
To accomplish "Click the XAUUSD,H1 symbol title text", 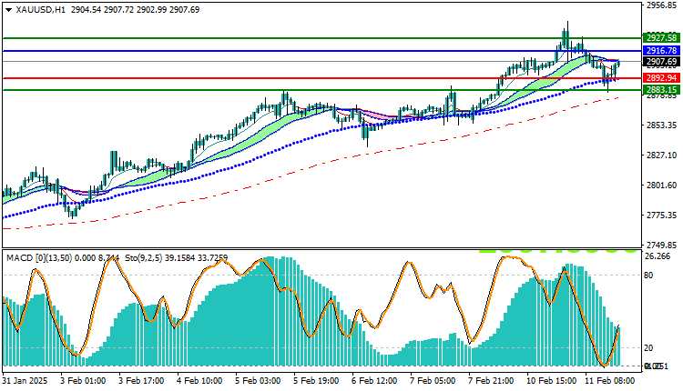I will (x=40, y=10).
